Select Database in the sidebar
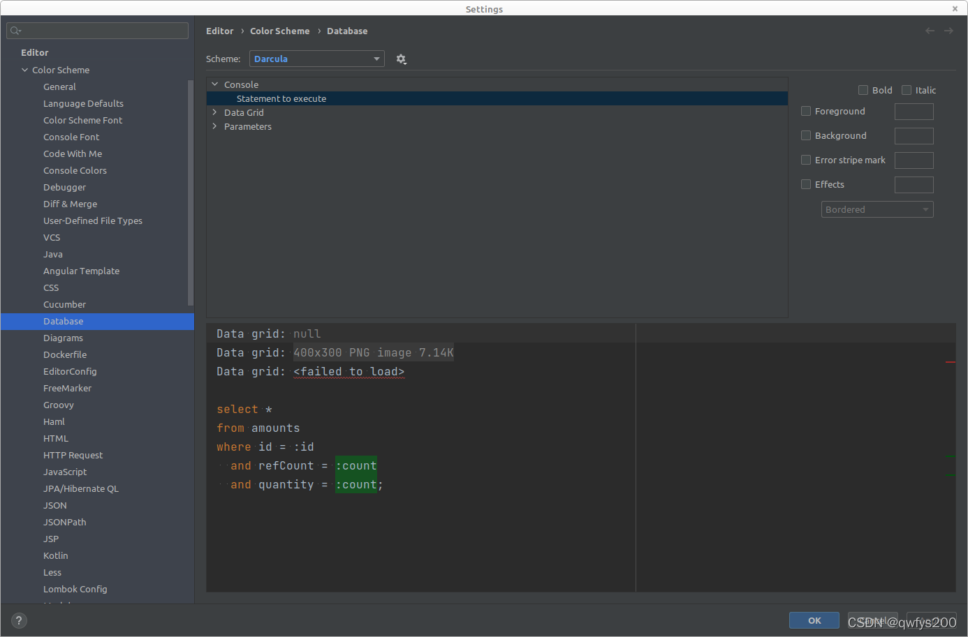The height and width of the screenshot is (637, 968). (x=97, y=321)
